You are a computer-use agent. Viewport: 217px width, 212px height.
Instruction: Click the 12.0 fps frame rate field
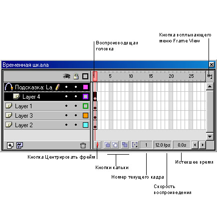(x=163, y=145)
